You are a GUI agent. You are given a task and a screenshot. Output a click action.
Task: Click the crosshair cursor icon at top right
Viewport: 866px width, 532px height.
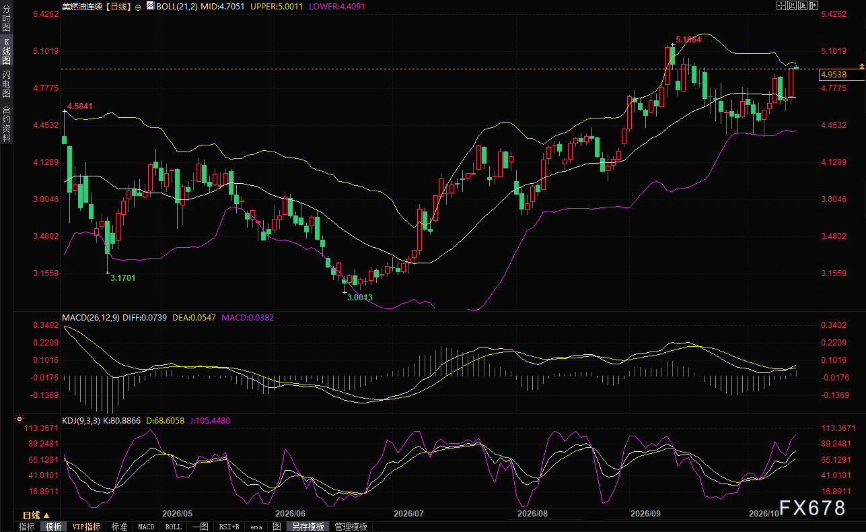point(781,5)
